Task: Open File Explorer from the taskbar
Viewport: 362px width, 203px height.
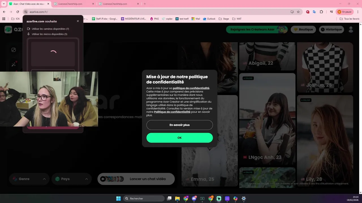Action: click(x=177, y=198)
